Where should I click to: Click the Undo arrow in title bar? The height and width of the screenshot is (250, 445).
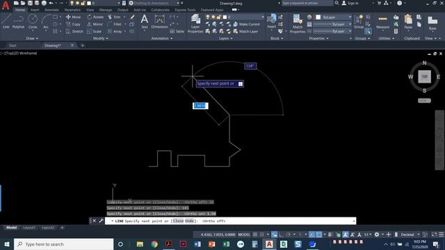tap(51, 3)
